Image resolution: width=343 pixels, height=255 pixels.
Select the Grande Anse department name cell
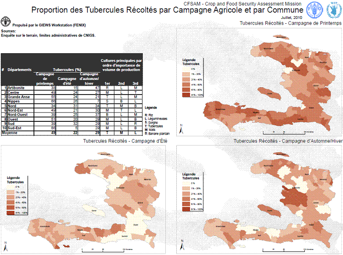[19, 97]
